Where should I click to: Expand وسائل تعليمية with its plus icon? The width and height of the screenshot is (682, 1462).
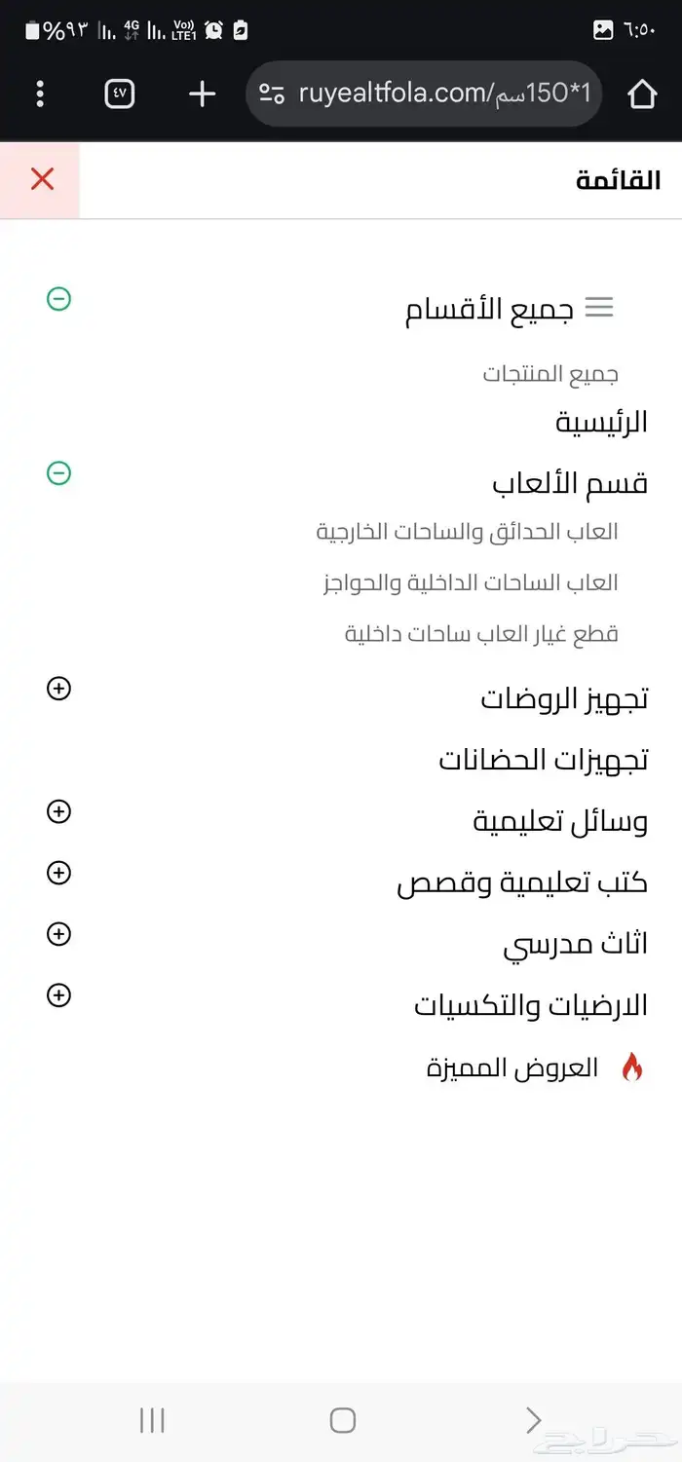[58, 811]
